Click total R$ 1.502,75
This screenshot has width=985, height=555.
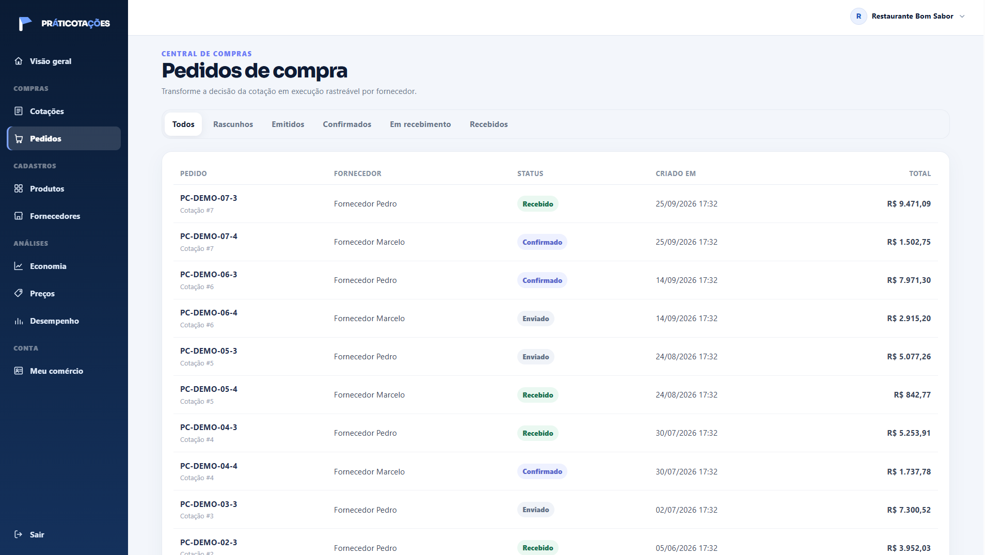tap(909, 242)
